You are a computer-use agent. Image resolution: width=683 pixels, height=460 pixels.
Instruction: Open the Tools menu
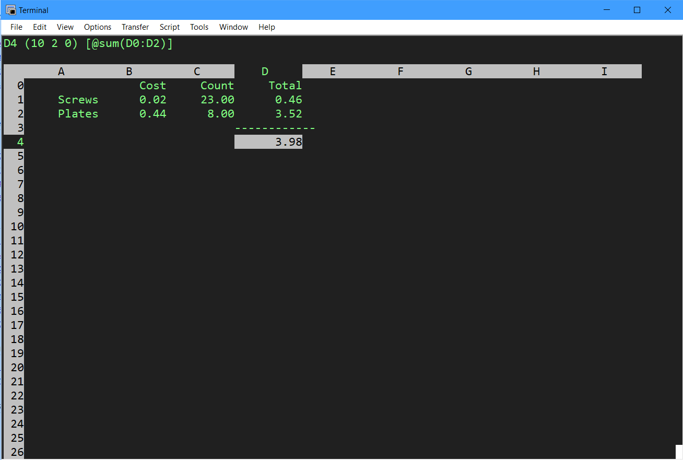[199, 27]
